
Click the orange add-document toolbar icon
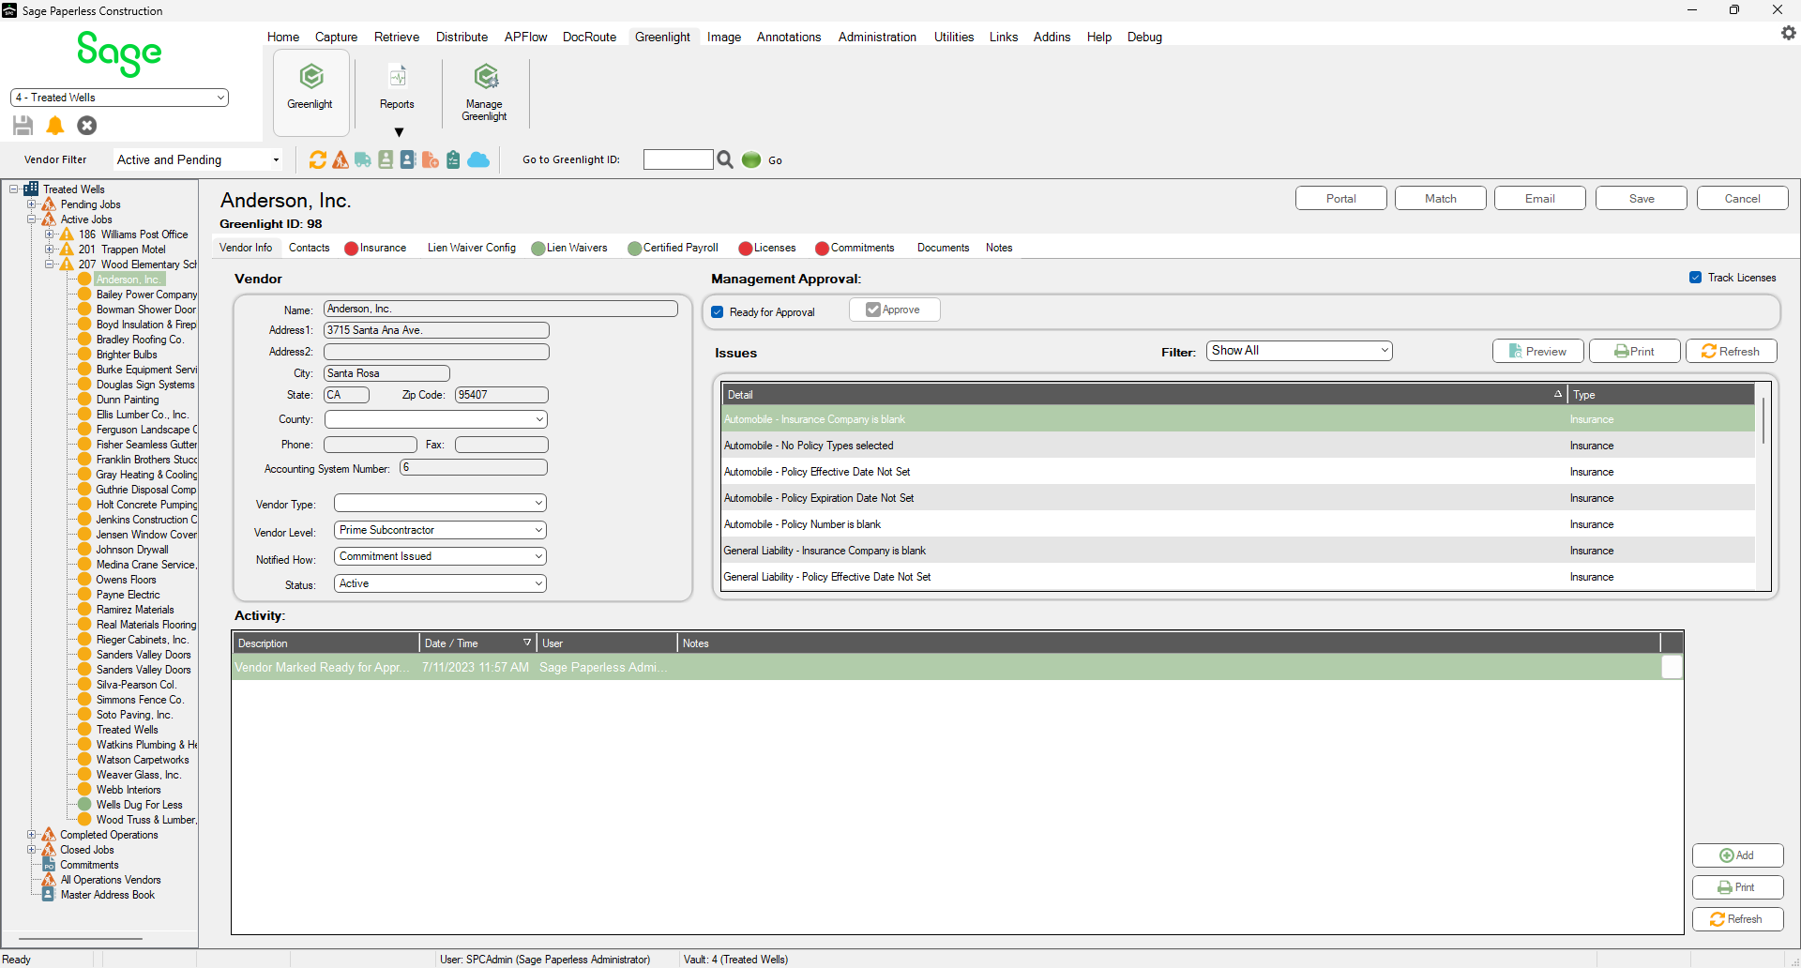click(x=431, y=159)
